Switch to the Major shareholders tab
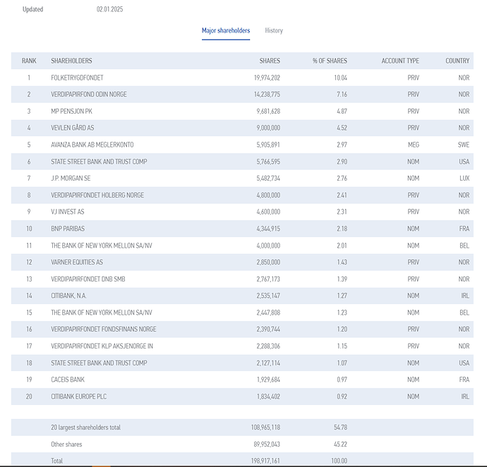 pos(226,30)
